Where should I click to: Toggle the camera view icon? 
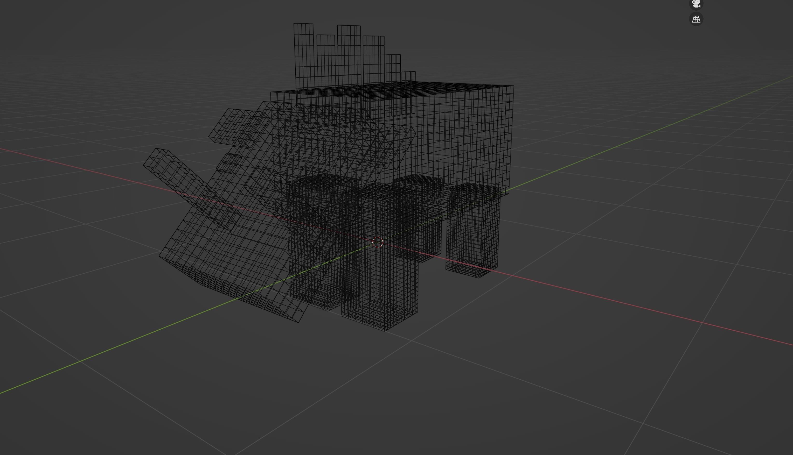click(x=696, y=4)
